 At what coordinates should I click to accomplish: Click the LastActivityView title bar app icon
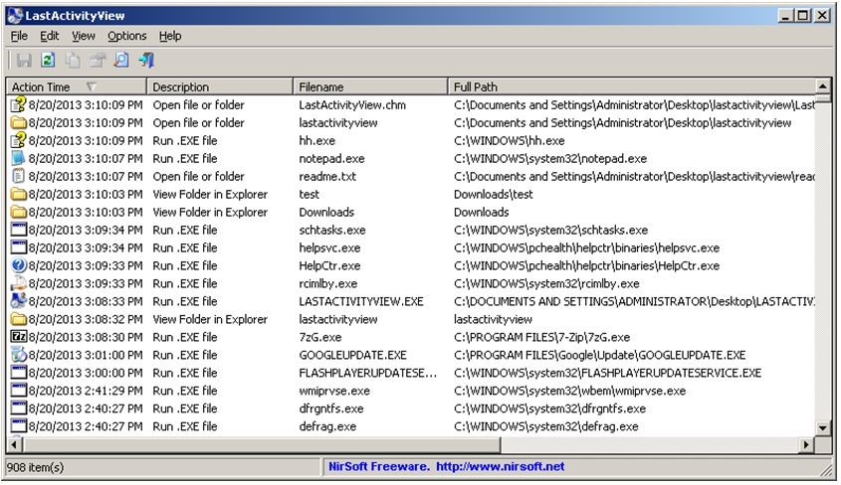click(x=16, y=16)
